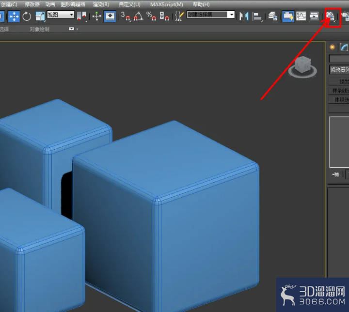This screenshot has height=312, width=349.
Task: Click the Use Pivot Point Center icon
Action: pos(81,16)
